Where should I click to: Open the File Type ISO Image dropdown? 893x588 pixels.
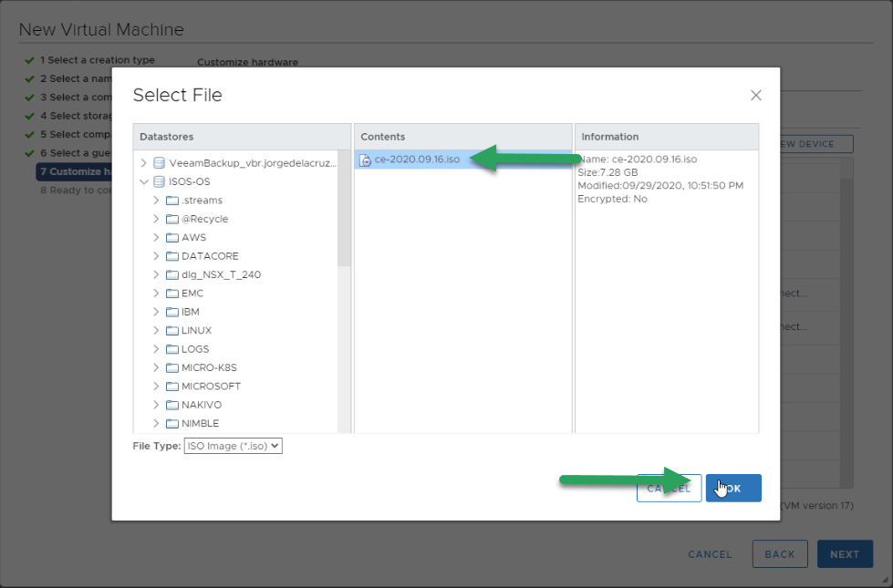point(233,446)
